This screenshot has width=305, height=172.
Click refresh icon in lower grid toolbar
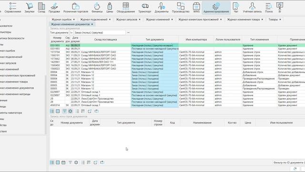pyautogui.click(x=102, y=162)
